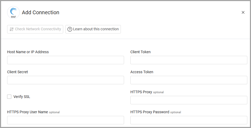
Task: Open Learn about this connection
Action: tap(93, 29)
